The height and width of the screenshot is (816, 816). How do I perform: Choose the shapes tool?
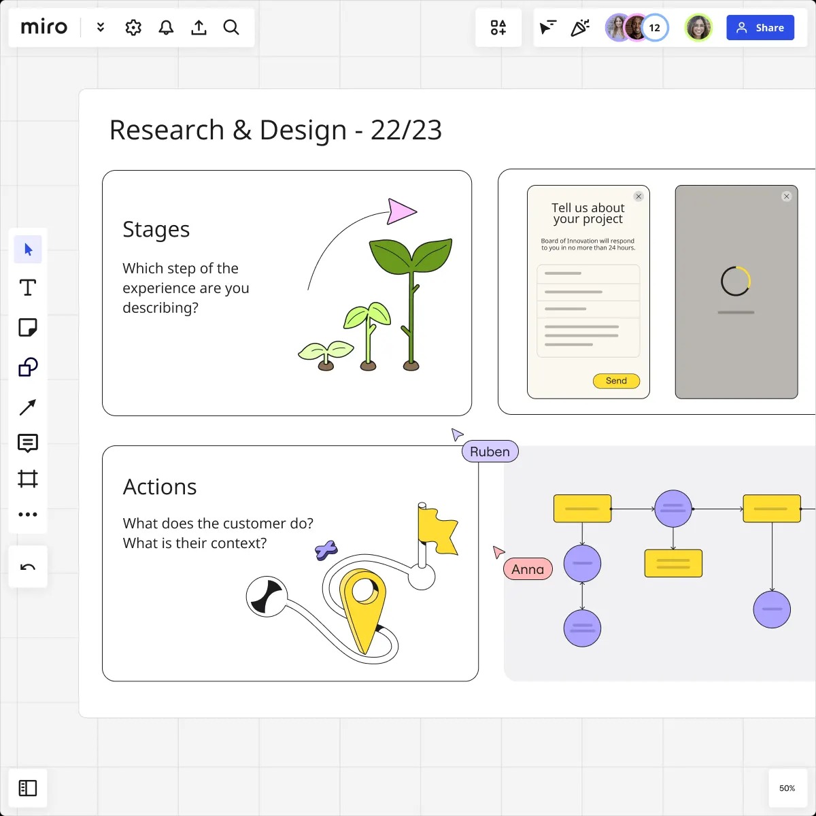pos(28,367)
